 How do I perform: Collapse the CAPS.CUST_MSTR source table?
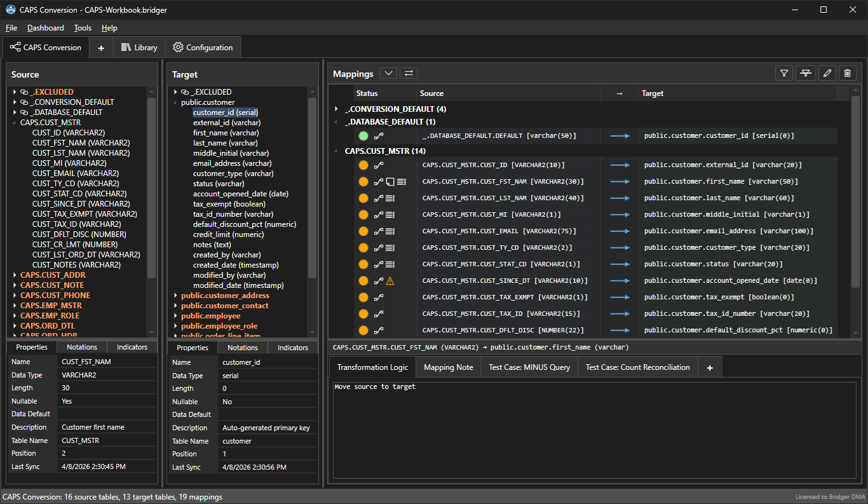15,123
